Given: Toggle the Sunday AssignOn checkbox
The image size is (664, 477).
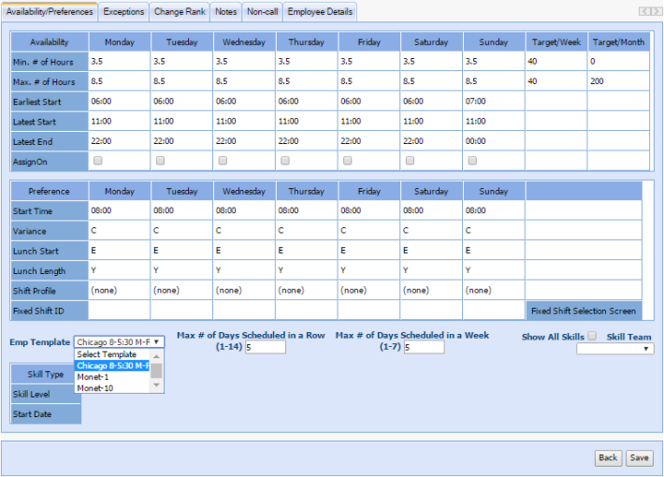Looking at the screenshot, I should click(x=471, y=161).
